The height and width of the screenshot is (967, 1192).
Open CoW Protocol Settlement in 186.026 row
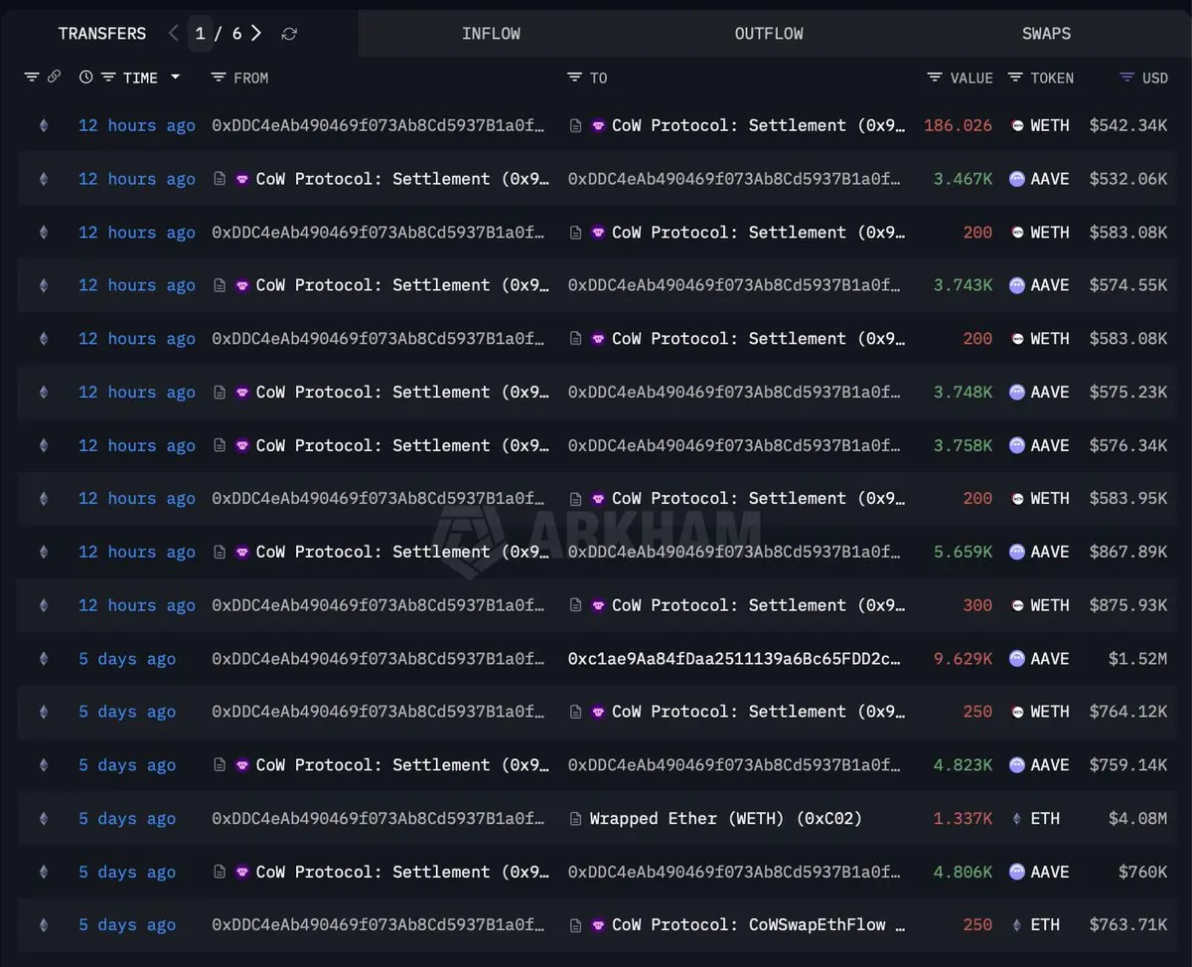[759, 125]
